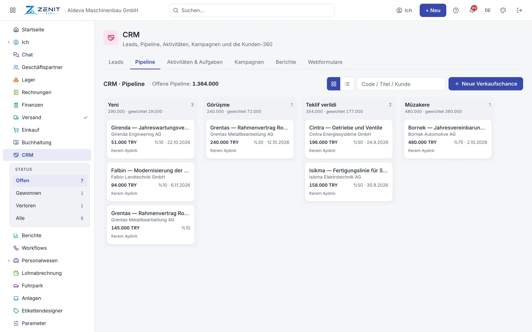Switch to Aktivitäten & Aufgaben tab
This screenshot has height=332, width=532.
195,62
